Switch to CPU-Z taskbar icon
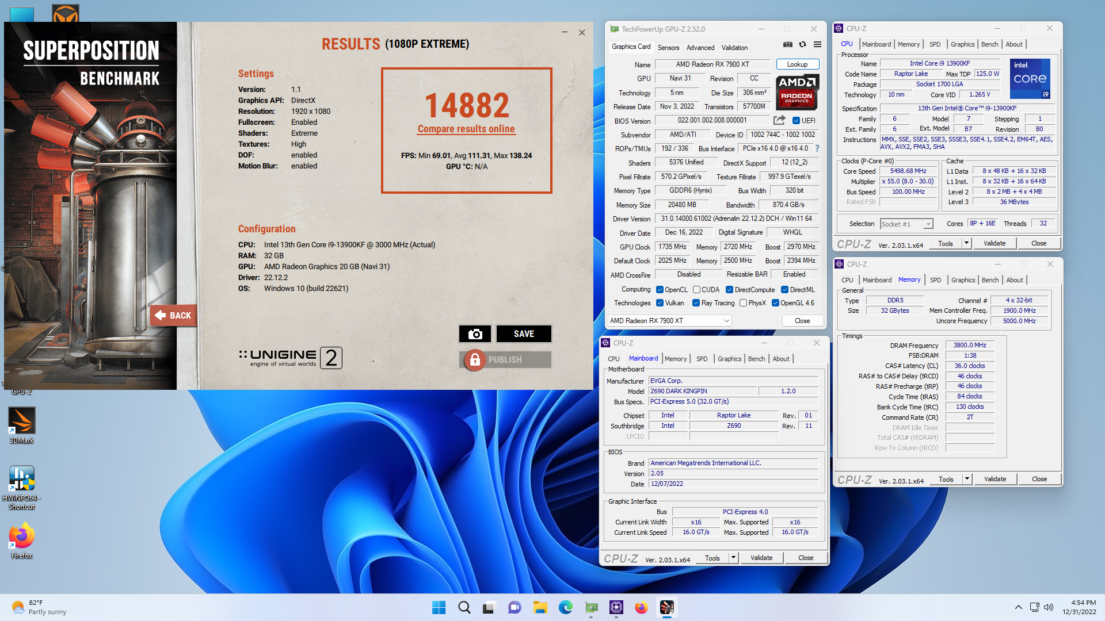The width and height of the screenshot is (1105, 621). pos(616,607)
